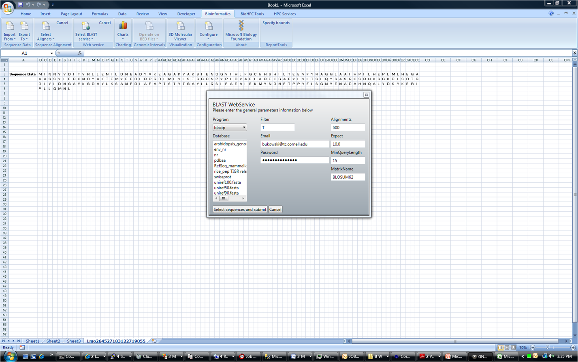Expand the formula bar
The image size is (578, 362).
click(574, 53)
